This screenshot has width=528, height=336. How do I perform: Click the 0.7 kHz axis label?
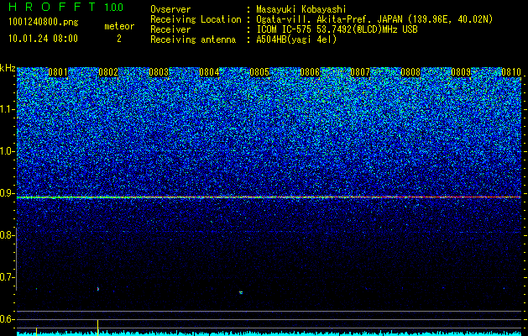point(8,277)
